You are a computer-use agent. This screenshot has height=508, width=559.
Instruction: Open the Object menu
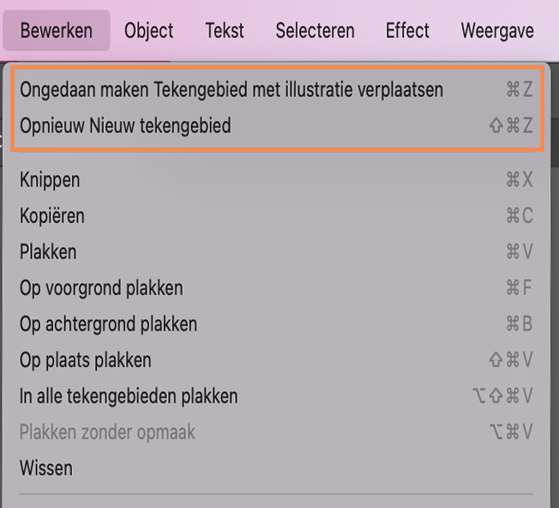pos(148,31)
